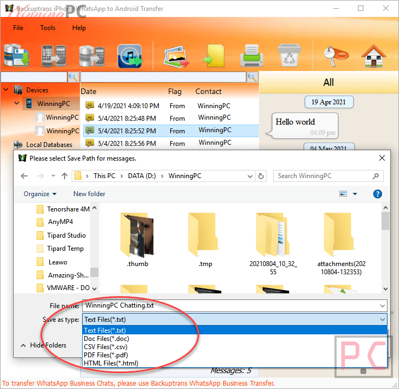Click DATA (D:) in address path
This screenshot has width=399, height=389.
click(x=142, y=176)
